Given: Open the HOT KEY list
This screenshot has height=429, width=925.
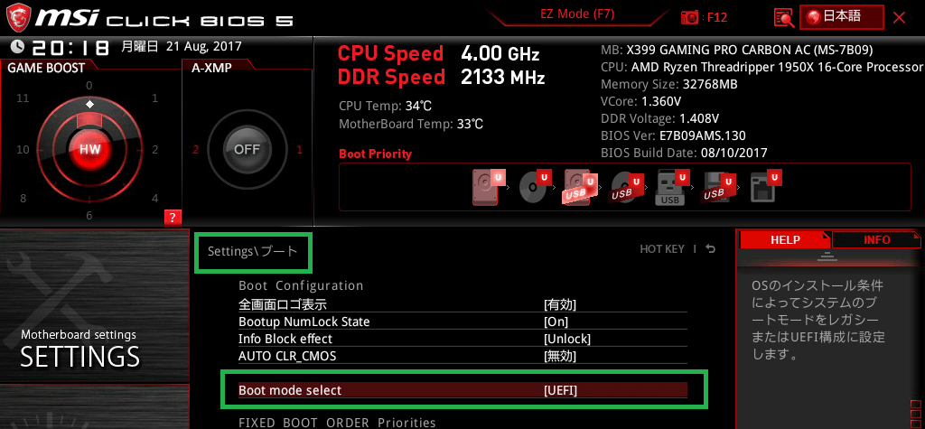Looking at the screenshot, I should pos(662,249).
